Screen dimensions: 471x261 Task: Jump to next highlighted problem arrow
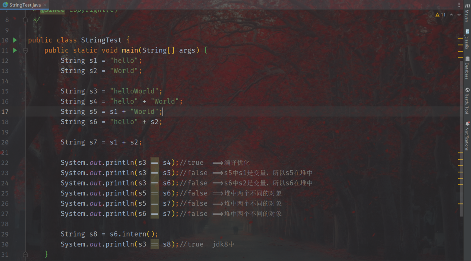[459, 15]
